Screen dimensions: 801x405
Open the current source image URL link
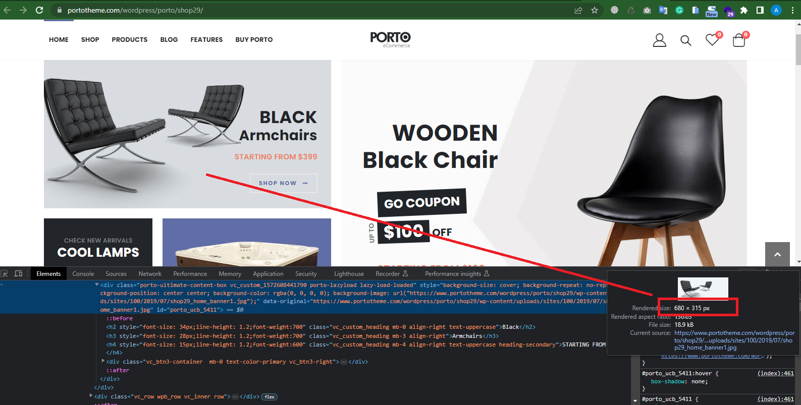pyautogui.click(x=734, y=340)
